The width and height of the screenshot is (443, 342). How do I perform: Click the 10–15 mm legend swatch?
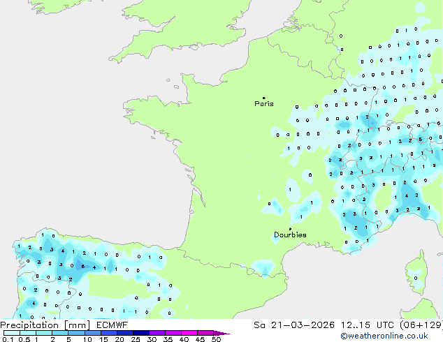pos(93,333)
